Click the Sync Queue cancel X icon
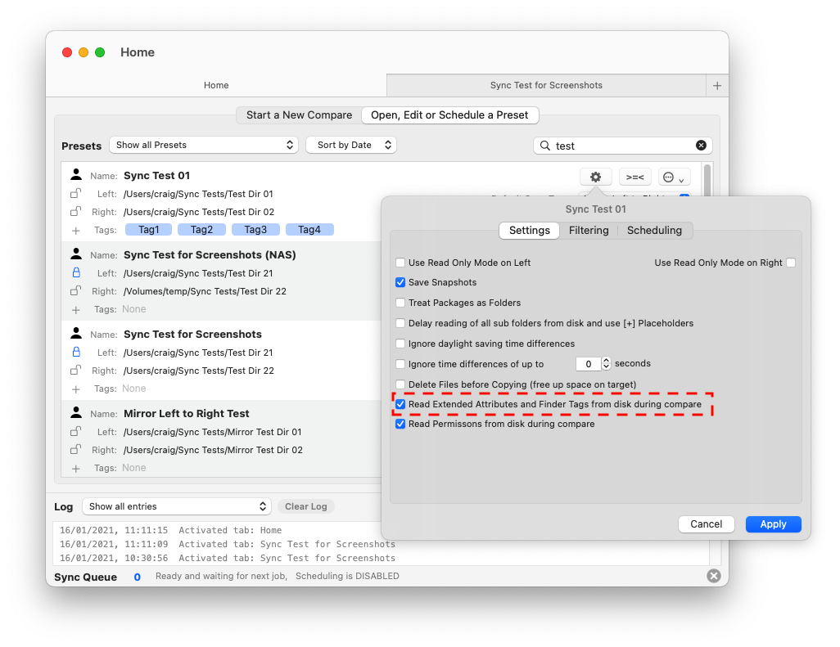This screenshot has width=840, height=647. pyautogui.click(x=713, y=576)
